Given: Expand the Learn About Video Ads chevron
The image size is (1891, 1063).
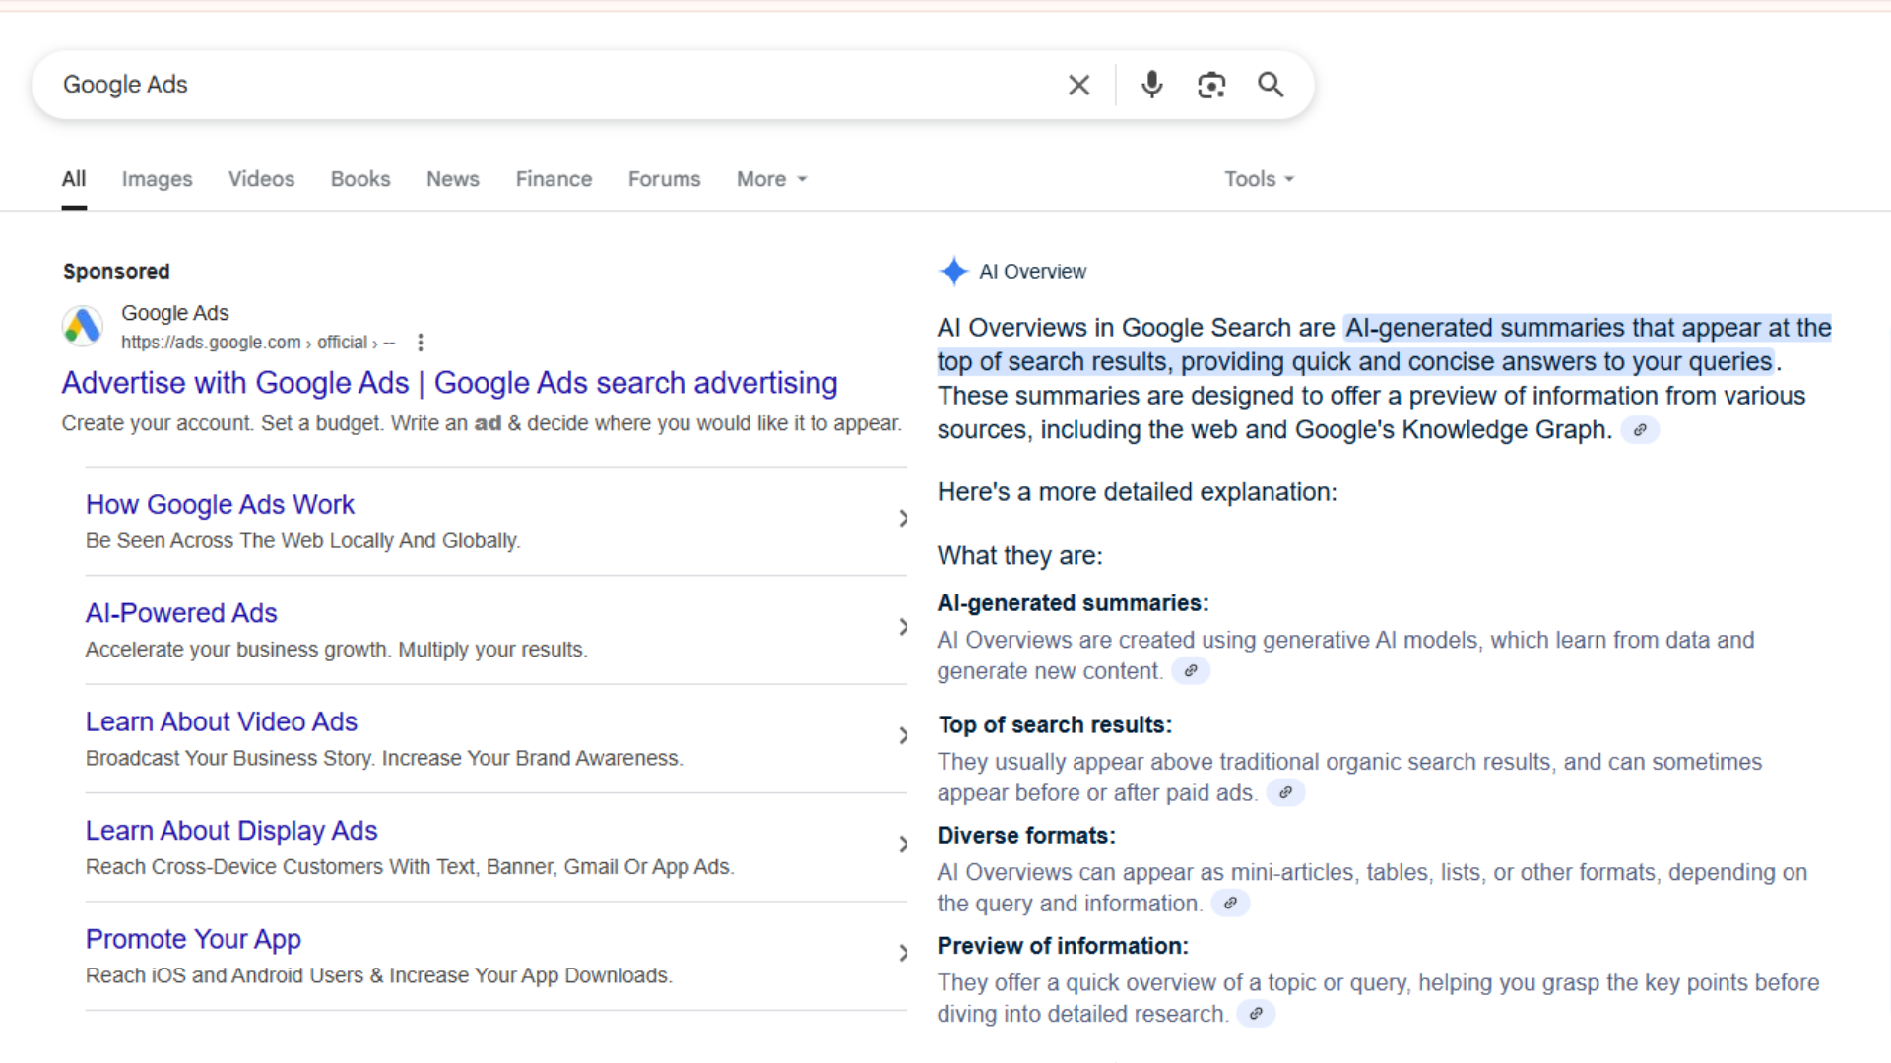Looking at the screenshot, I should tap(903, 736).
